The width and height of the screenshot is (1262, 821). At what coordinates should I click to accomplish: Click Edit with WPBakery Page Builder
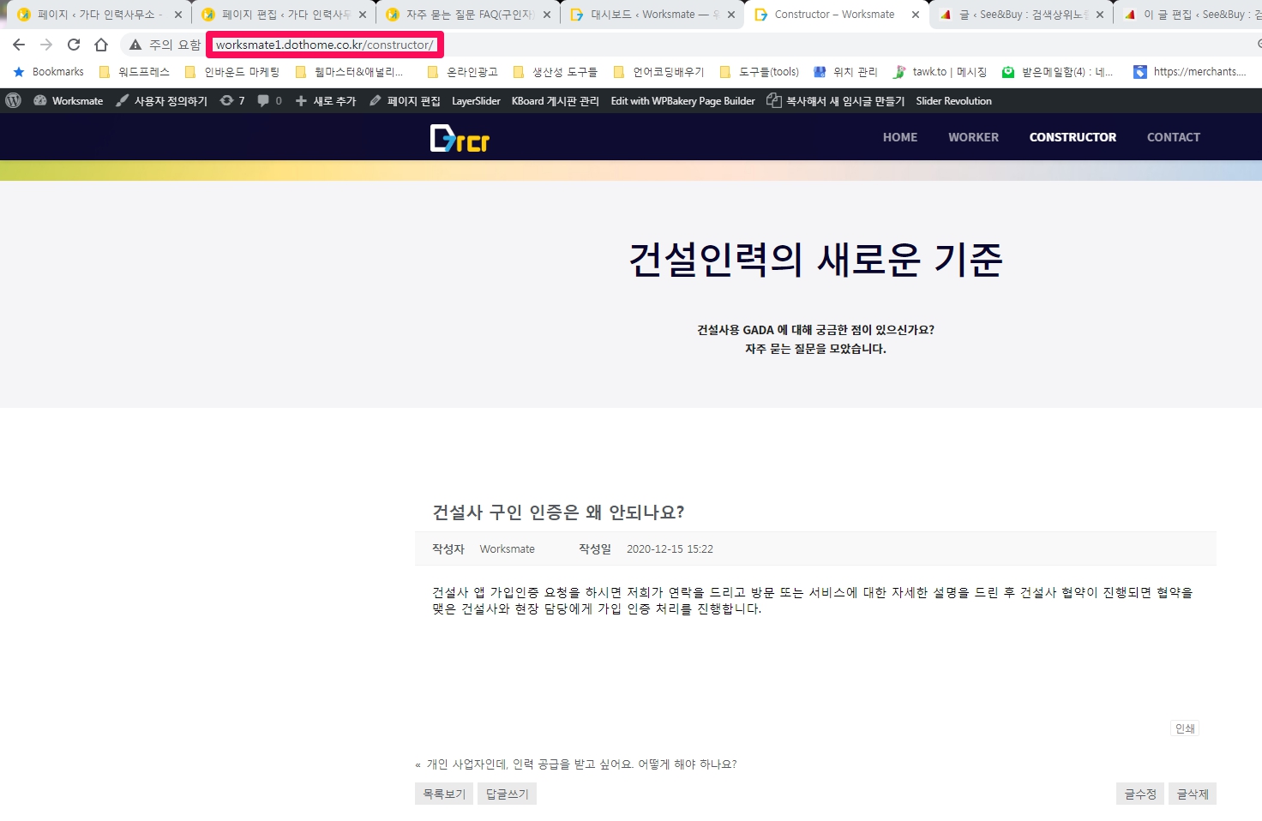tap(682, 100)
